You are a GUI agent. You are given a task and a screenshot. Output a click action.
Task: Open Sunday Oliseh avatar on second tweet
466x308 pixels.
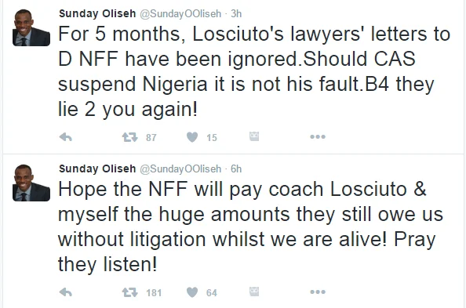[31, 183]
